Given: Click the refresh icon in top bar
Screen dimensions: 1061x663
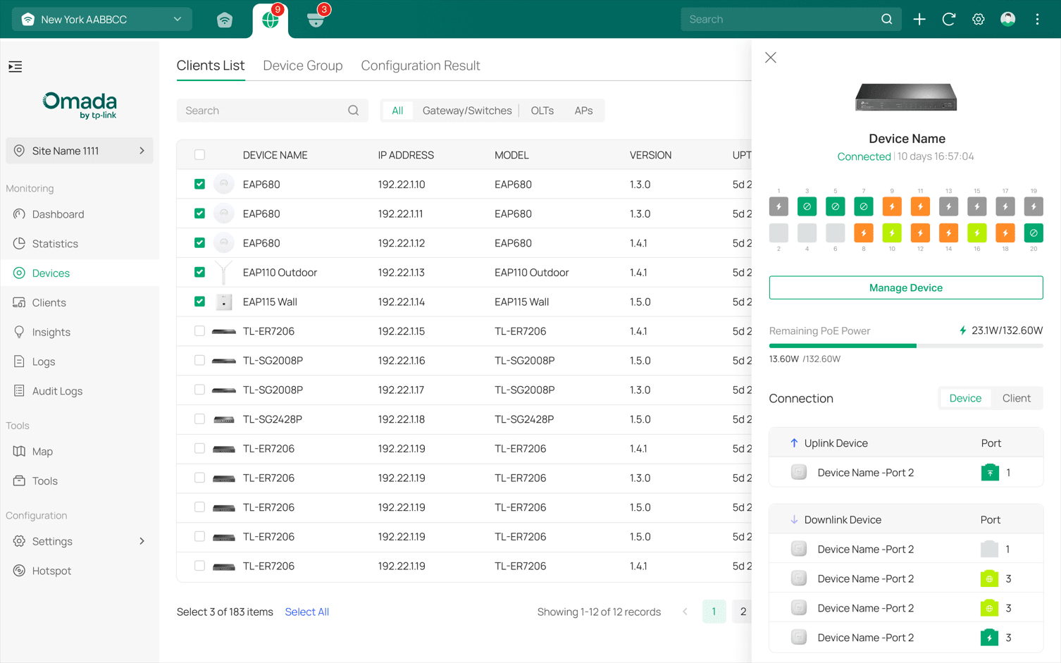Looking at the screenshot, I should [x=948, y=19].
